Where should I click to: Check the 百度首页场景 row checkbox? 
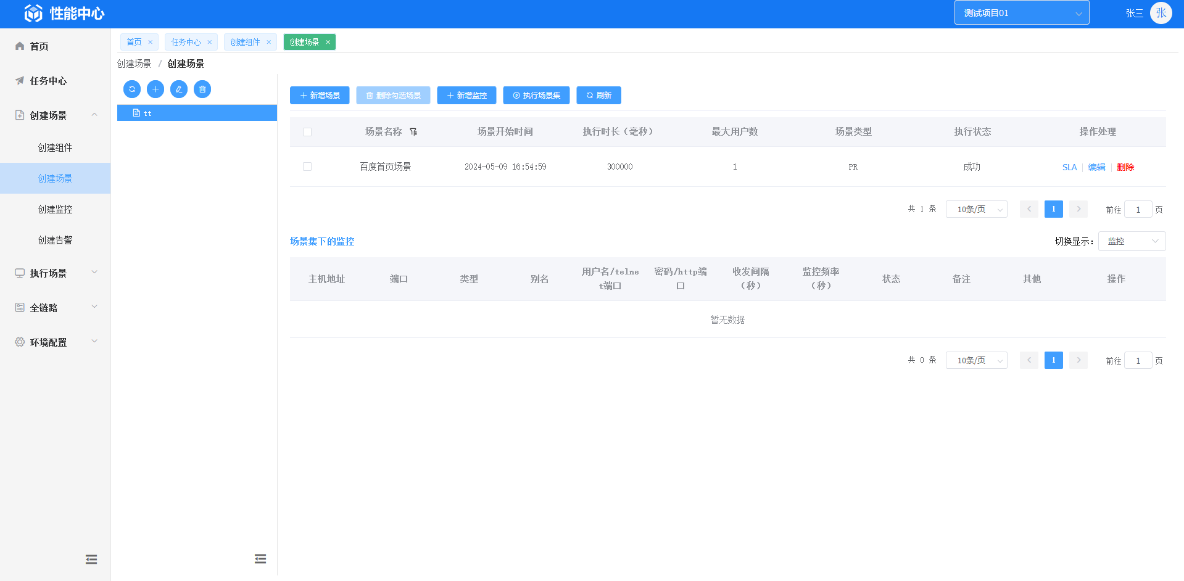(307, 167)
